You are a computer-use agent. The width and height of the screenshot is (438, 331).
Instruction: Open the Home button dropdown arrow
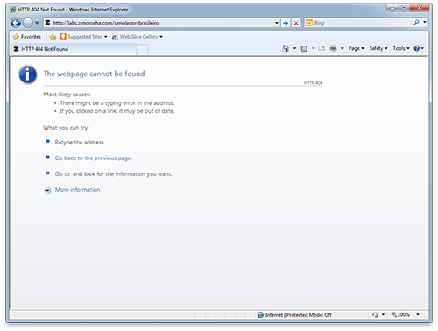(294, 48)
